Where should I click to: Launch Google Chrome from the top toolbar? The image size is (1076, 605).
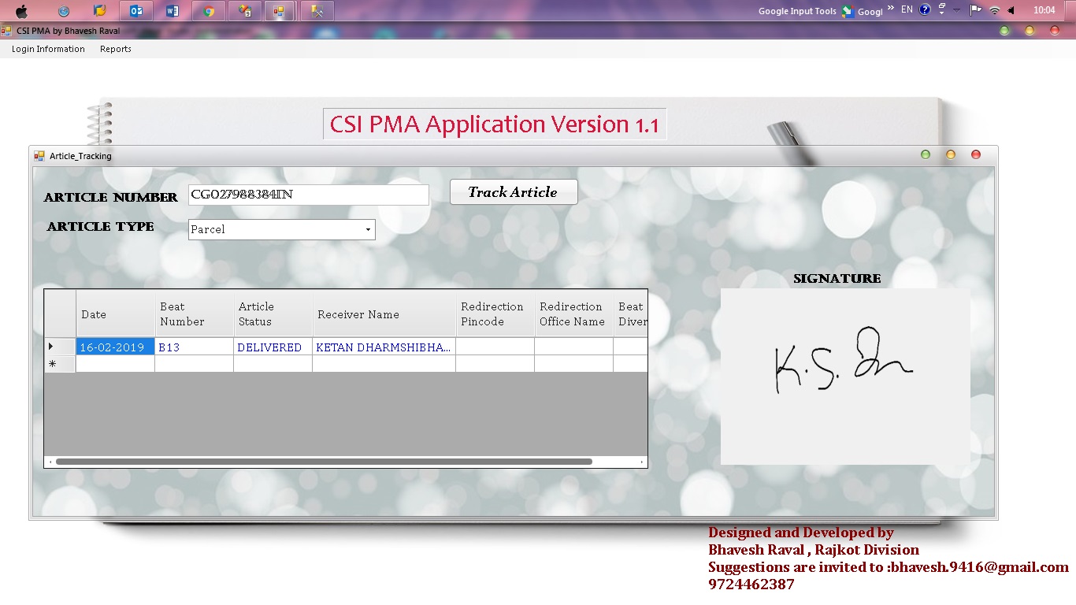pos(208,10)
